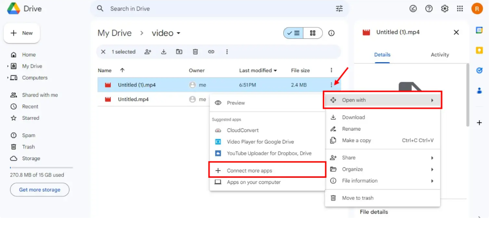The width and height of the screenshot is (489, 227).
Task: Click the copy link toolbar icon
Action: (211, 52)
